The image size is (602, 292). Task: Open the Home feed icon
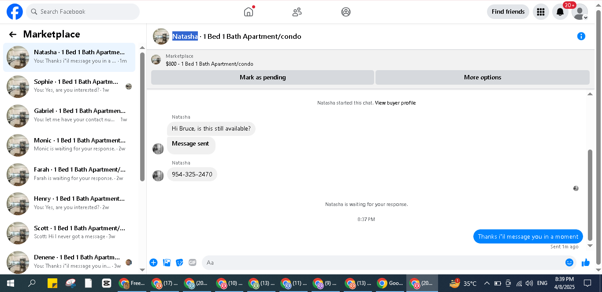[249, 12]
